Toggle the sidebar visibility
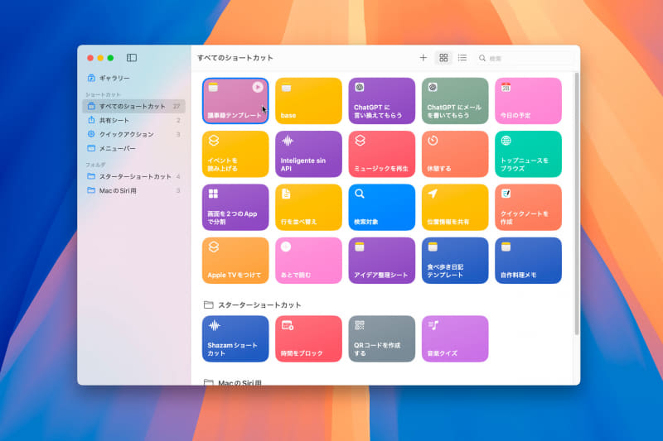This screenshot has width=663, height=441. [132, 58]
